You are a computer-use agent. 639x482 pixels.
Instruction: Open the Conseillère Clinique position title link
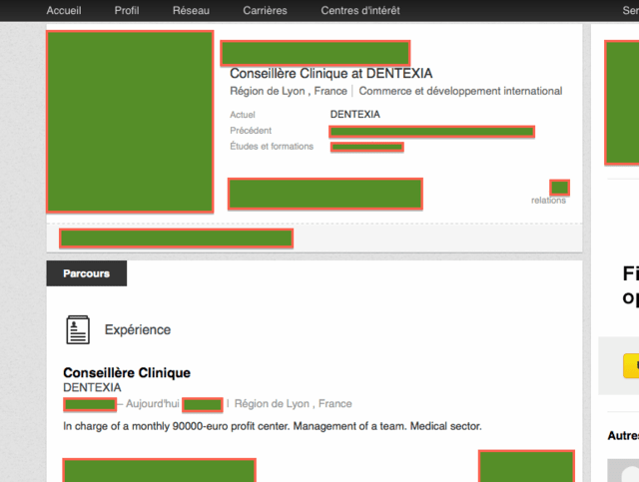tap(126, 372)
